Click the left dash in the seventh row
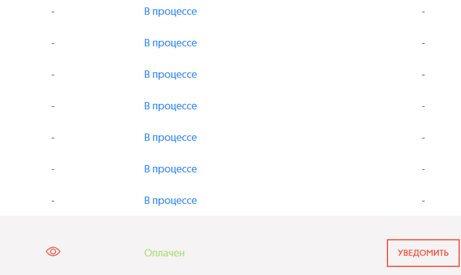Image resolution: width=461 pixels, height=275 pixels. [x=53, y=200]
